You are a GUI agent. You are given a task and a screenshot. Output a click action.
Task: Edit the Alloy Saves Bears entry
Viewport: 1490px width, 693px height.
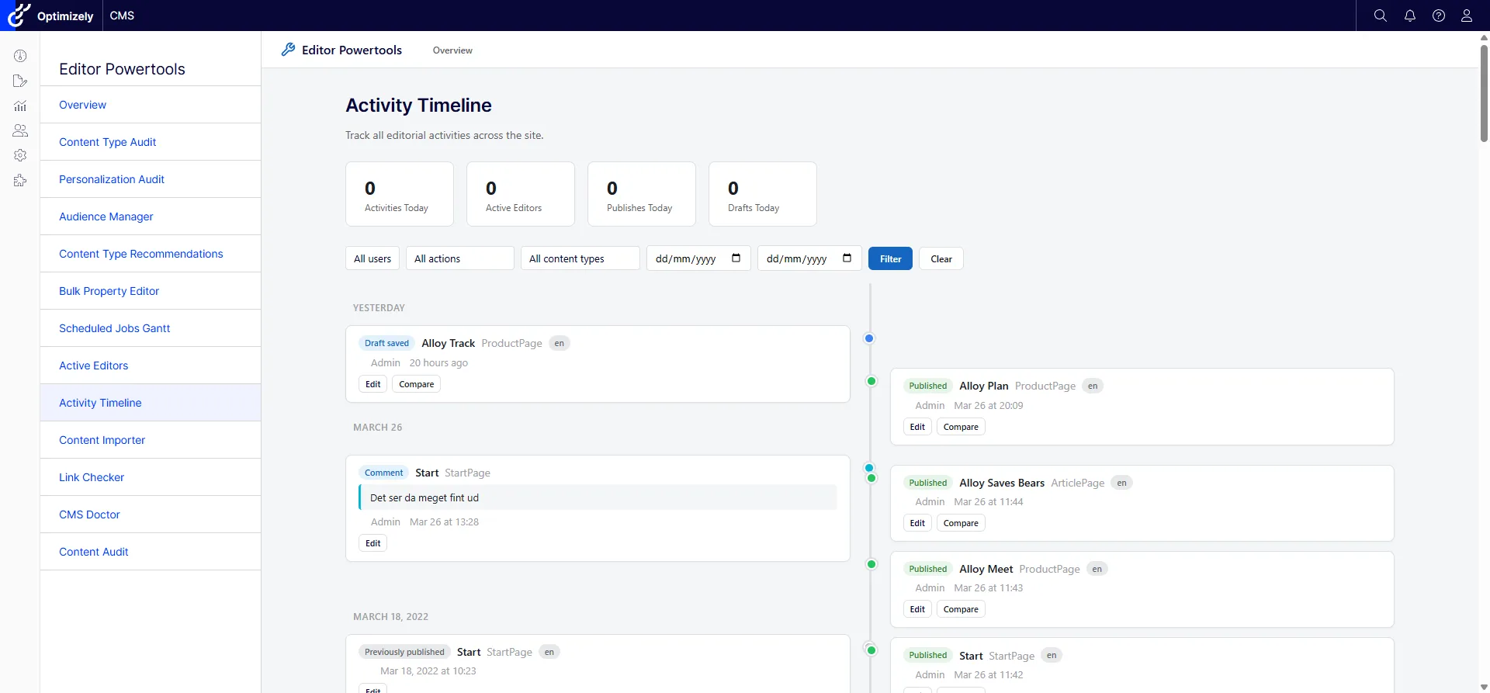click(917, 523)
